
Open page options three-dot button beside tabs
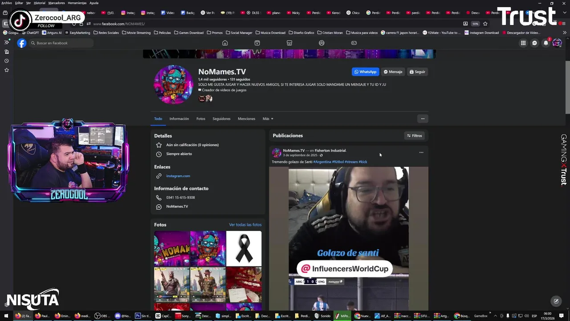[x=423, y=119]
